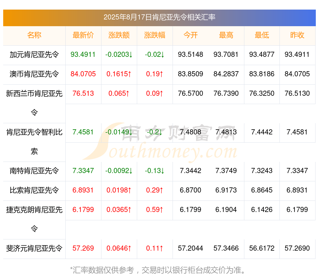Click the disclaimer footnote about 汇率数据仅供参考
The height and width of the screenshot is (280, 319).
[x=158, y=270]
